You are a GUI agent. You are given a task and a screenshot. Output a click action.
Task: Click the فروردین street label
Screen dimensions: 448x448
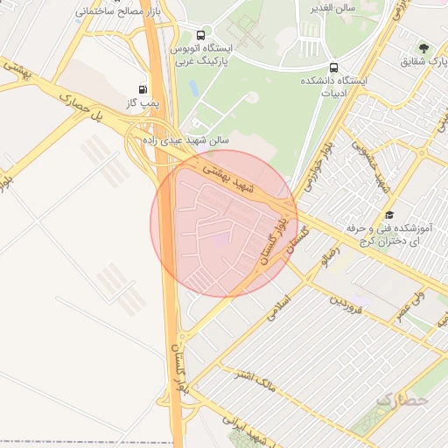click(346, 305)
